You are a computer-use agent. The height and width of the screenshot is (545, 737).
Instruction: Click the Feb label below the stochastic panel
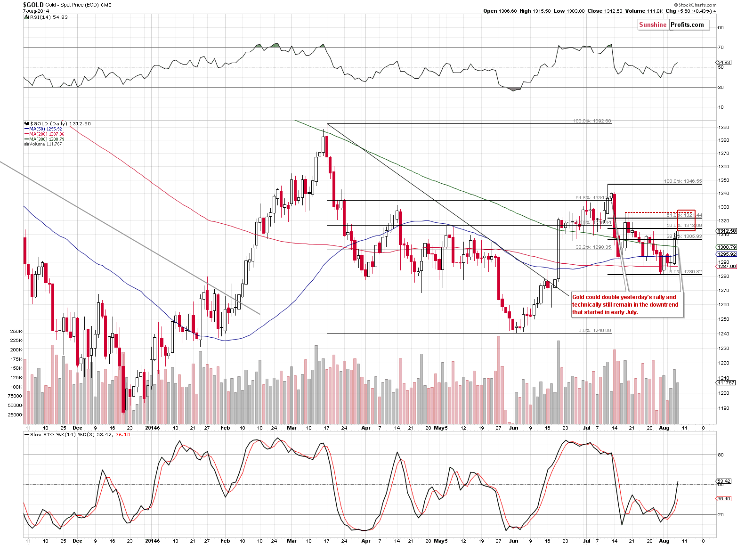pyautogui.click(x=225, y=541)
